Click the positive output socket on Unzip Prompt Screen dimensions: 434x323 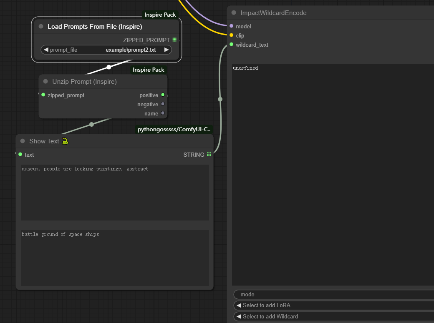(163, 95)
